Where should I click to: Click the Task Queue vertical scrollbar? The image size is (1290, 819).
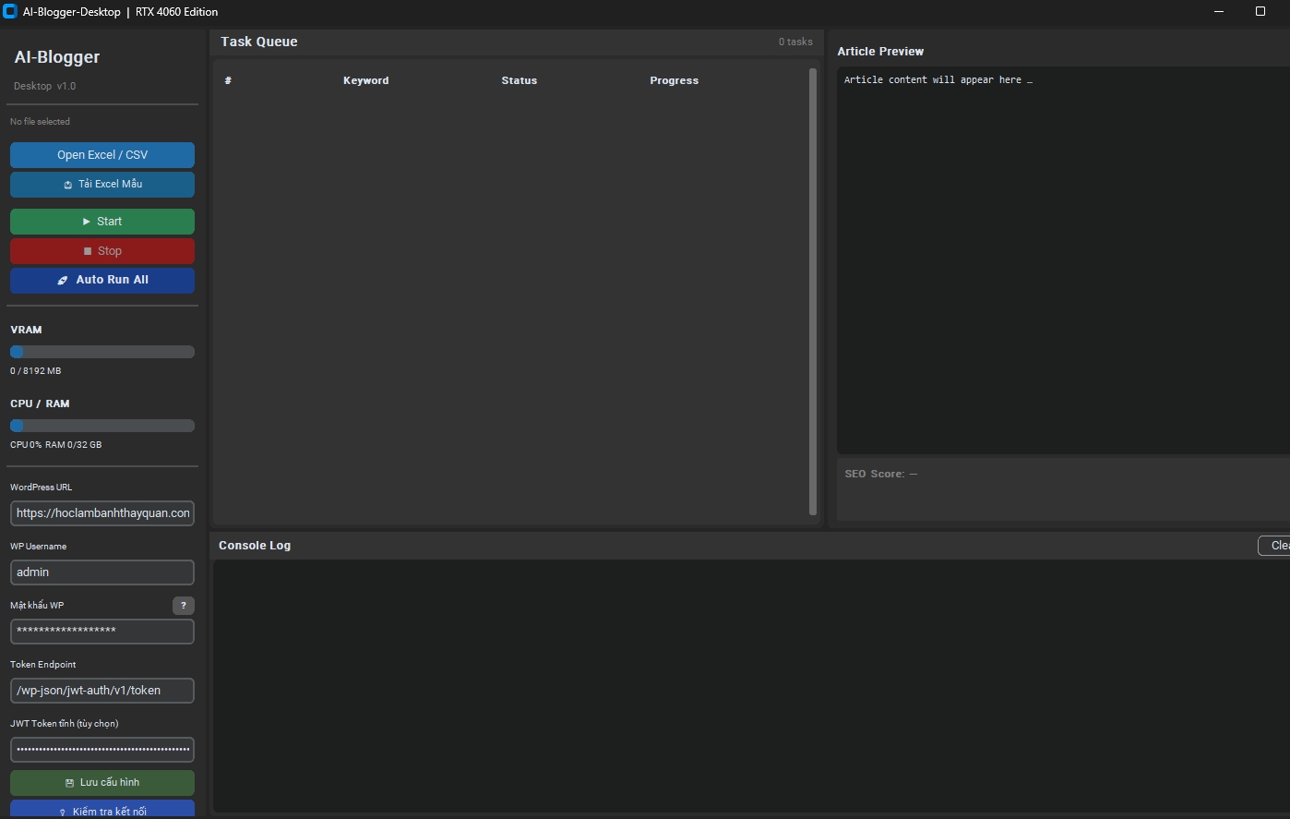(x=813, y=292)
